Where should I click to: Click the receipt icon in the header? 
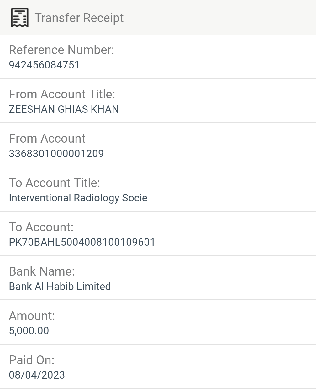20,18
